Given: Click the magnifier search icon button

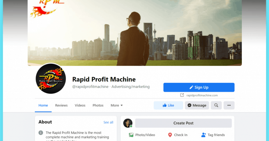Looking at the screenshot, I should coord(216,105).
